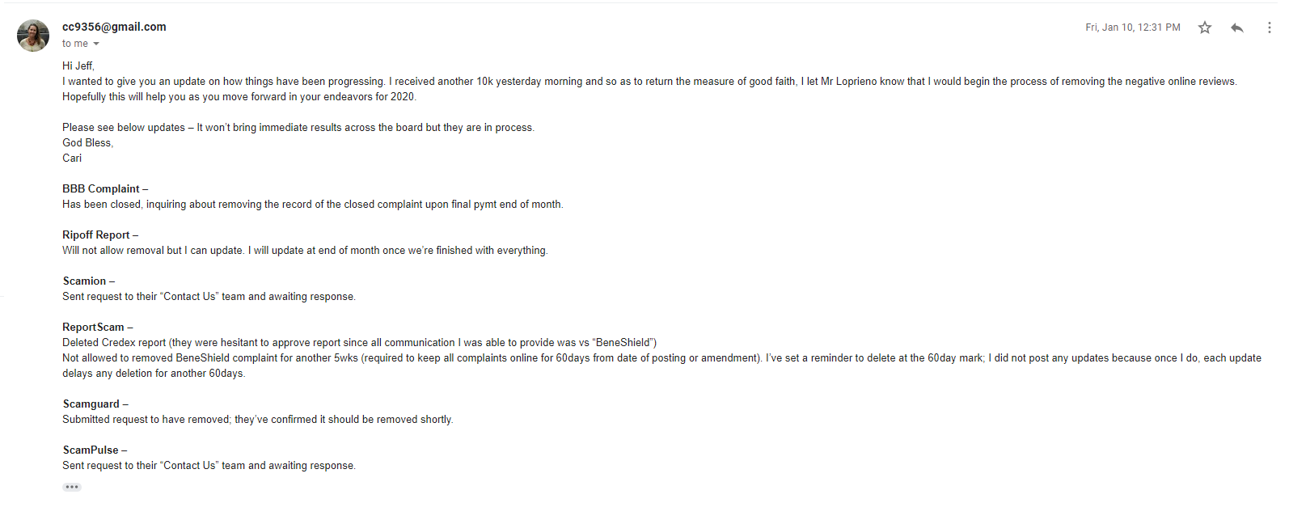Image resolution: width=1289 pixels, height=520 pixels.
Task: Show trimmed content via ellipsis button
Action: tap(72, 487)
